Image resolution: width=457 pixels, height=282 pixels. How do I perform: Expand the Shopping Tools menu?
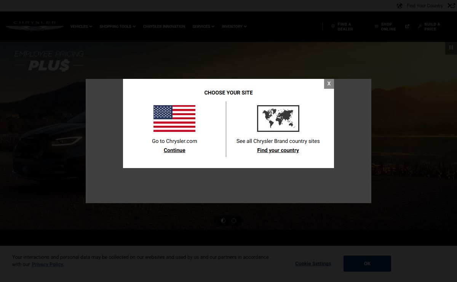(118, 27)
